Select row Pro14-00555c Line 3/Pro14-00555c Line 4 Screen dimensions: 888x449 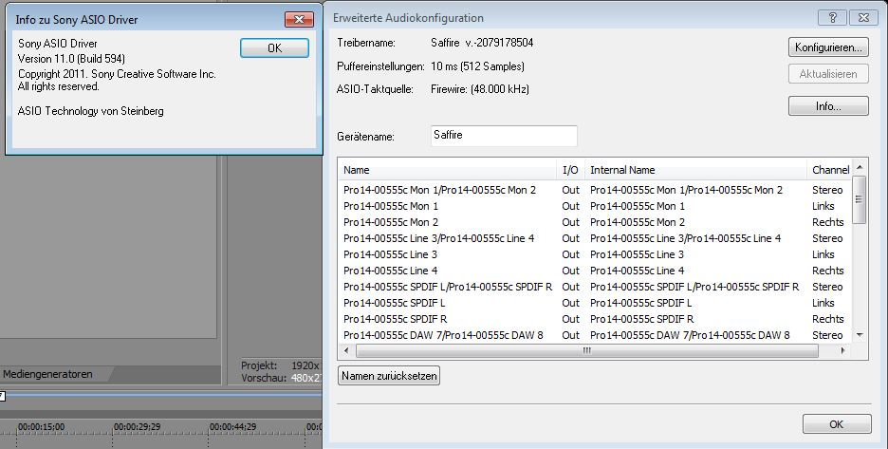click(x=439, y=238)
